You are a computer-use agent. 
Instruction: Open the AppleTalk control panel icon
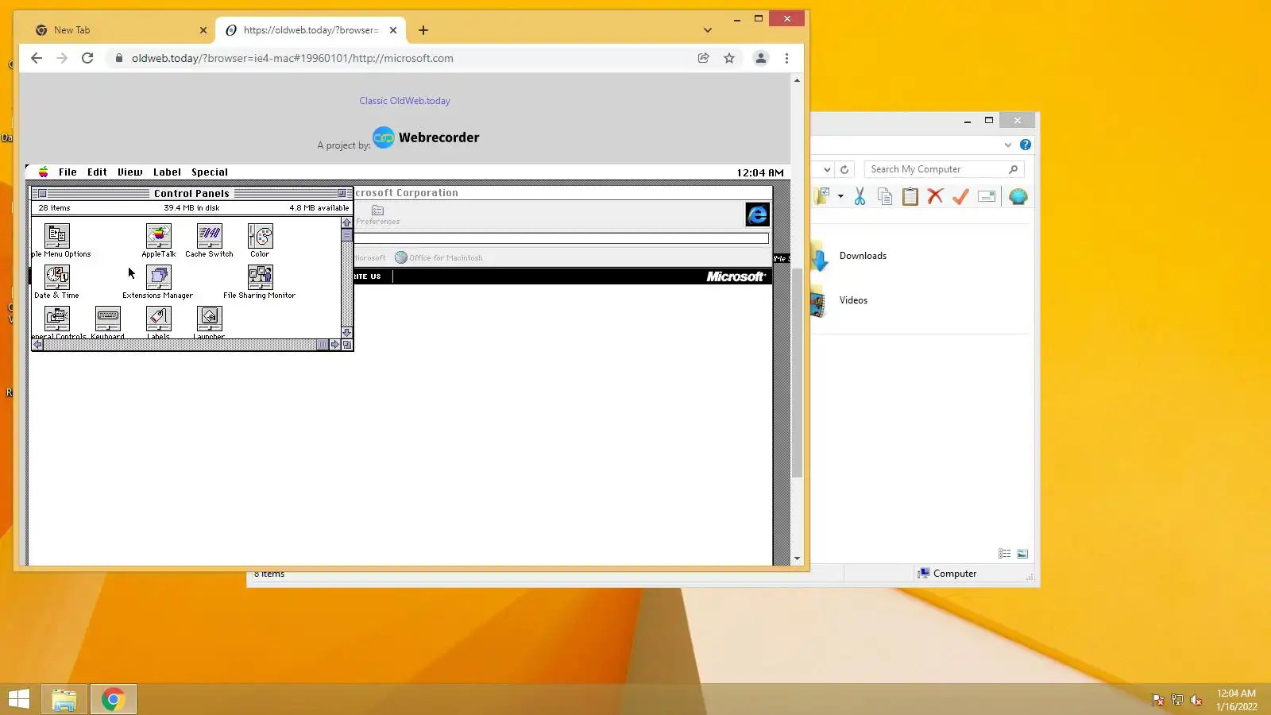click(x=159, y=236)
